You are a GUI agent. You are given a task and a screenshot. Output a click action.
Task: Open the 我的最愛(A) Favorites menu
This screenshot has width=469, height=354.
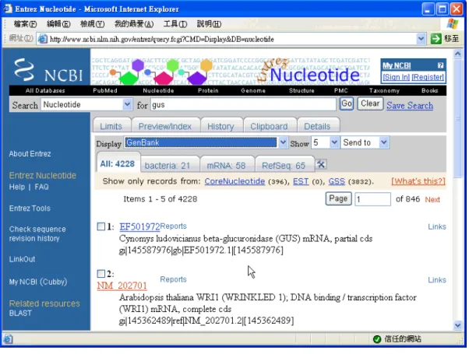point(134,24)
